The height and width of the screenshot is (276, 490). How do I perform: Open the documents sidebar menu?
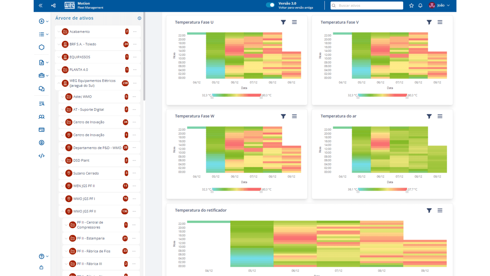tap(43, 62)
